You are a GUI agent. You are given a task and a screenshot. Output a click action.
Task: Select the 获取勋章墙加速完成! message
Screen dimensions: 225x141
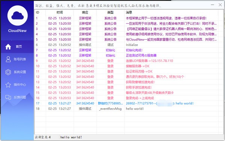(140, 82)
